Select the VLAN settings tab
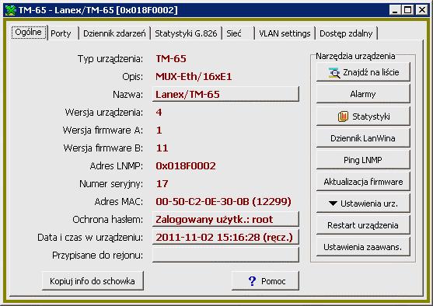Image resolution: width=433 pixels, height=306 pixels. click(285, 33)
